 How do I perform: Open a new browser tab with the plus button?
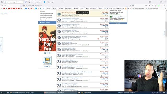tap(64, 2)
